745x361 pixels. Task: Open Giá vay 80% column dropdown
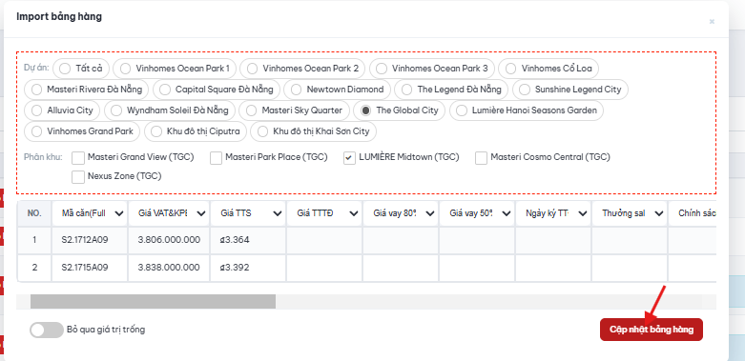pyautogui.click(x=401, y=213)
